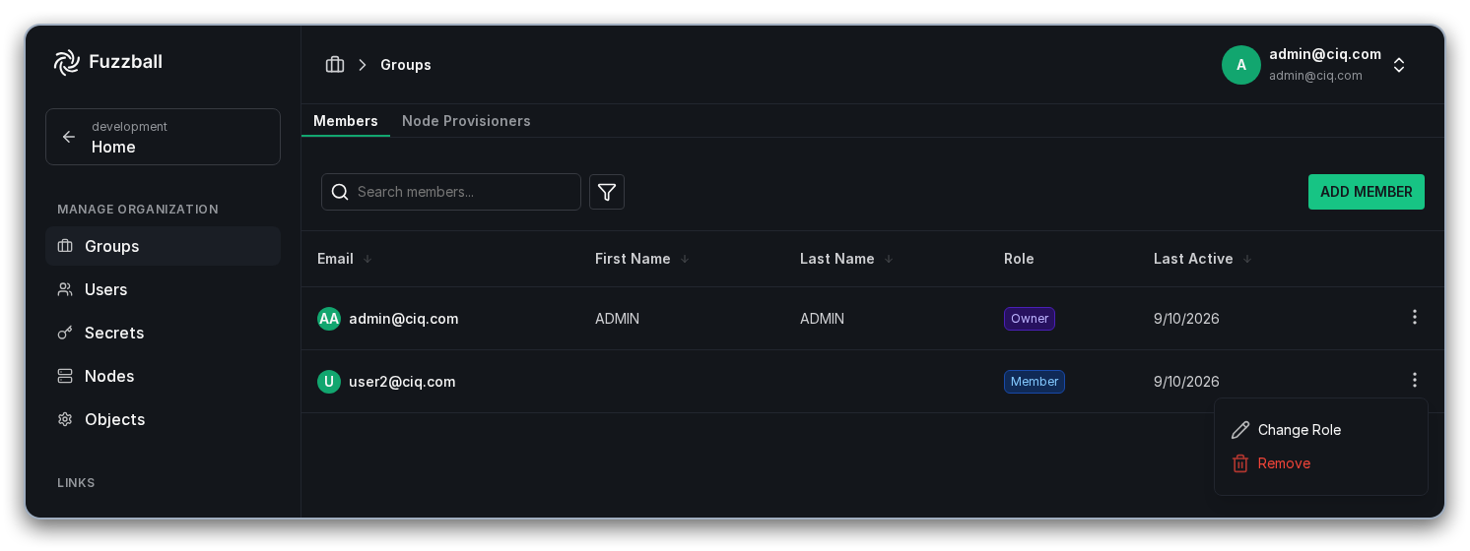Click the pencil icon next to Change Role

1240,430
